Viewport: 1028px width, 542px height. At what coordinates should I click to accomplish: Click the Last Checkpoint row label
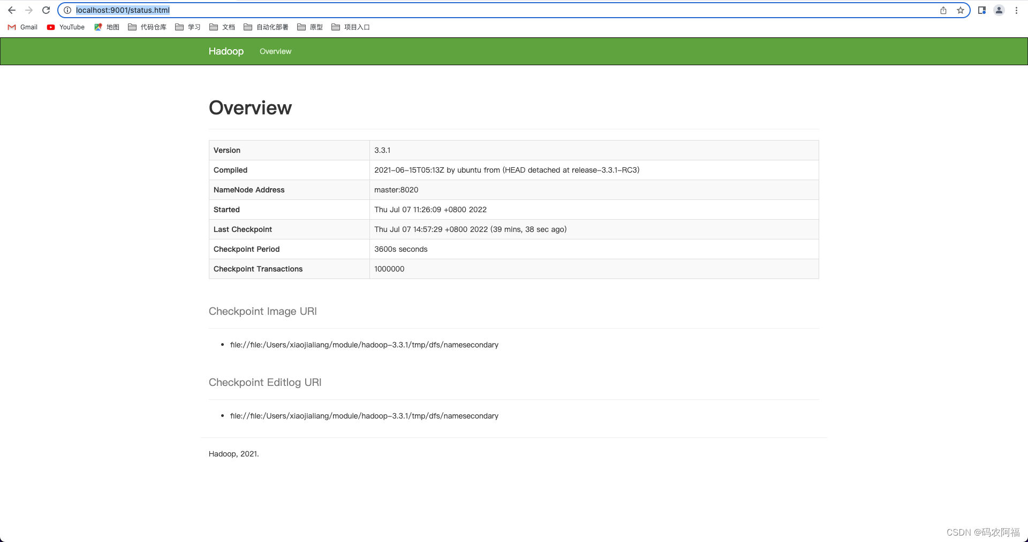243,229
